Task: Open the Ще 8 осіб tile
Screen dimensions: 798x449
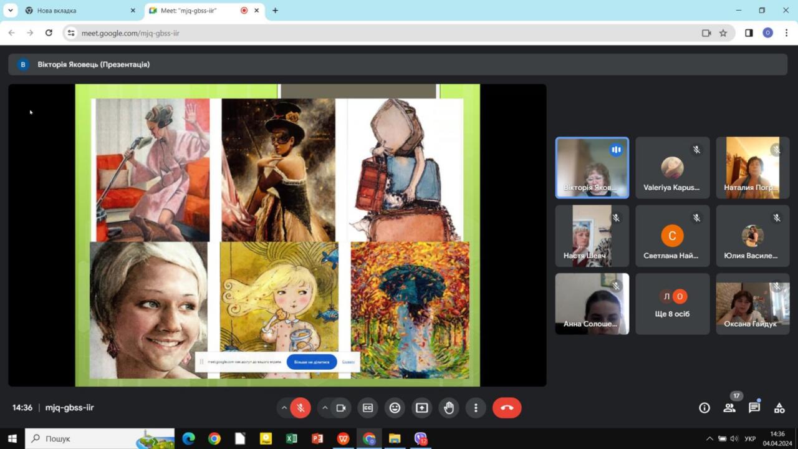Action: tap(673, 304)
